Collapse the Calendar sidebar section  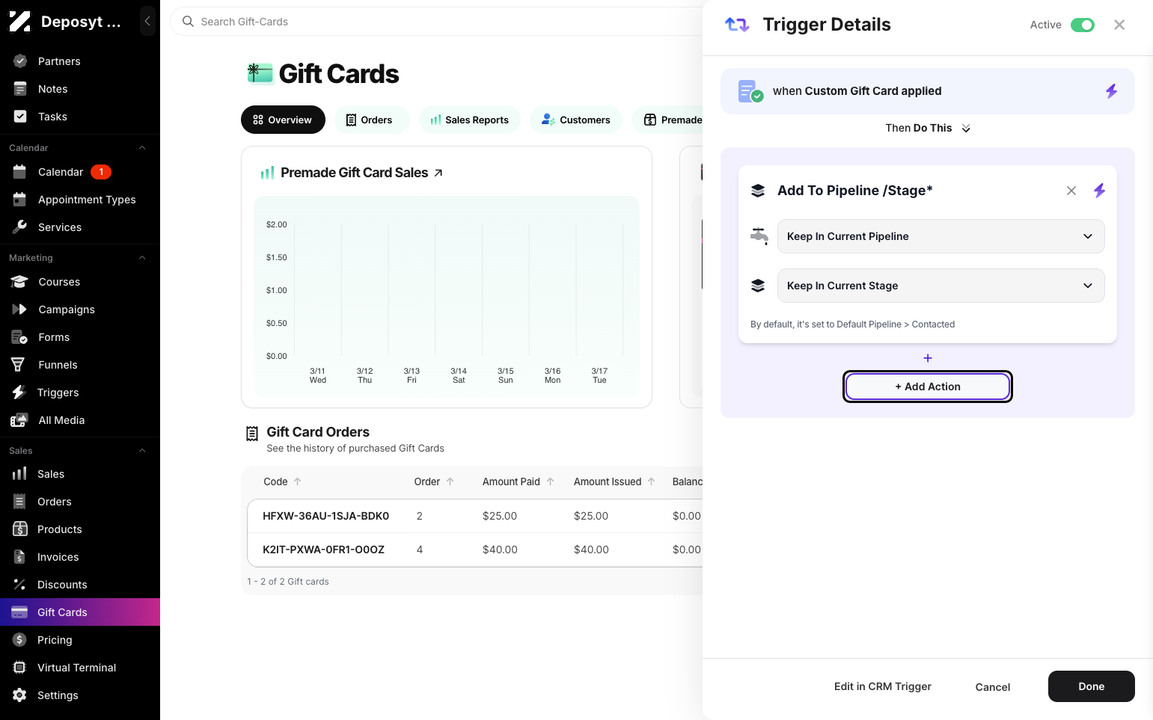142,148
